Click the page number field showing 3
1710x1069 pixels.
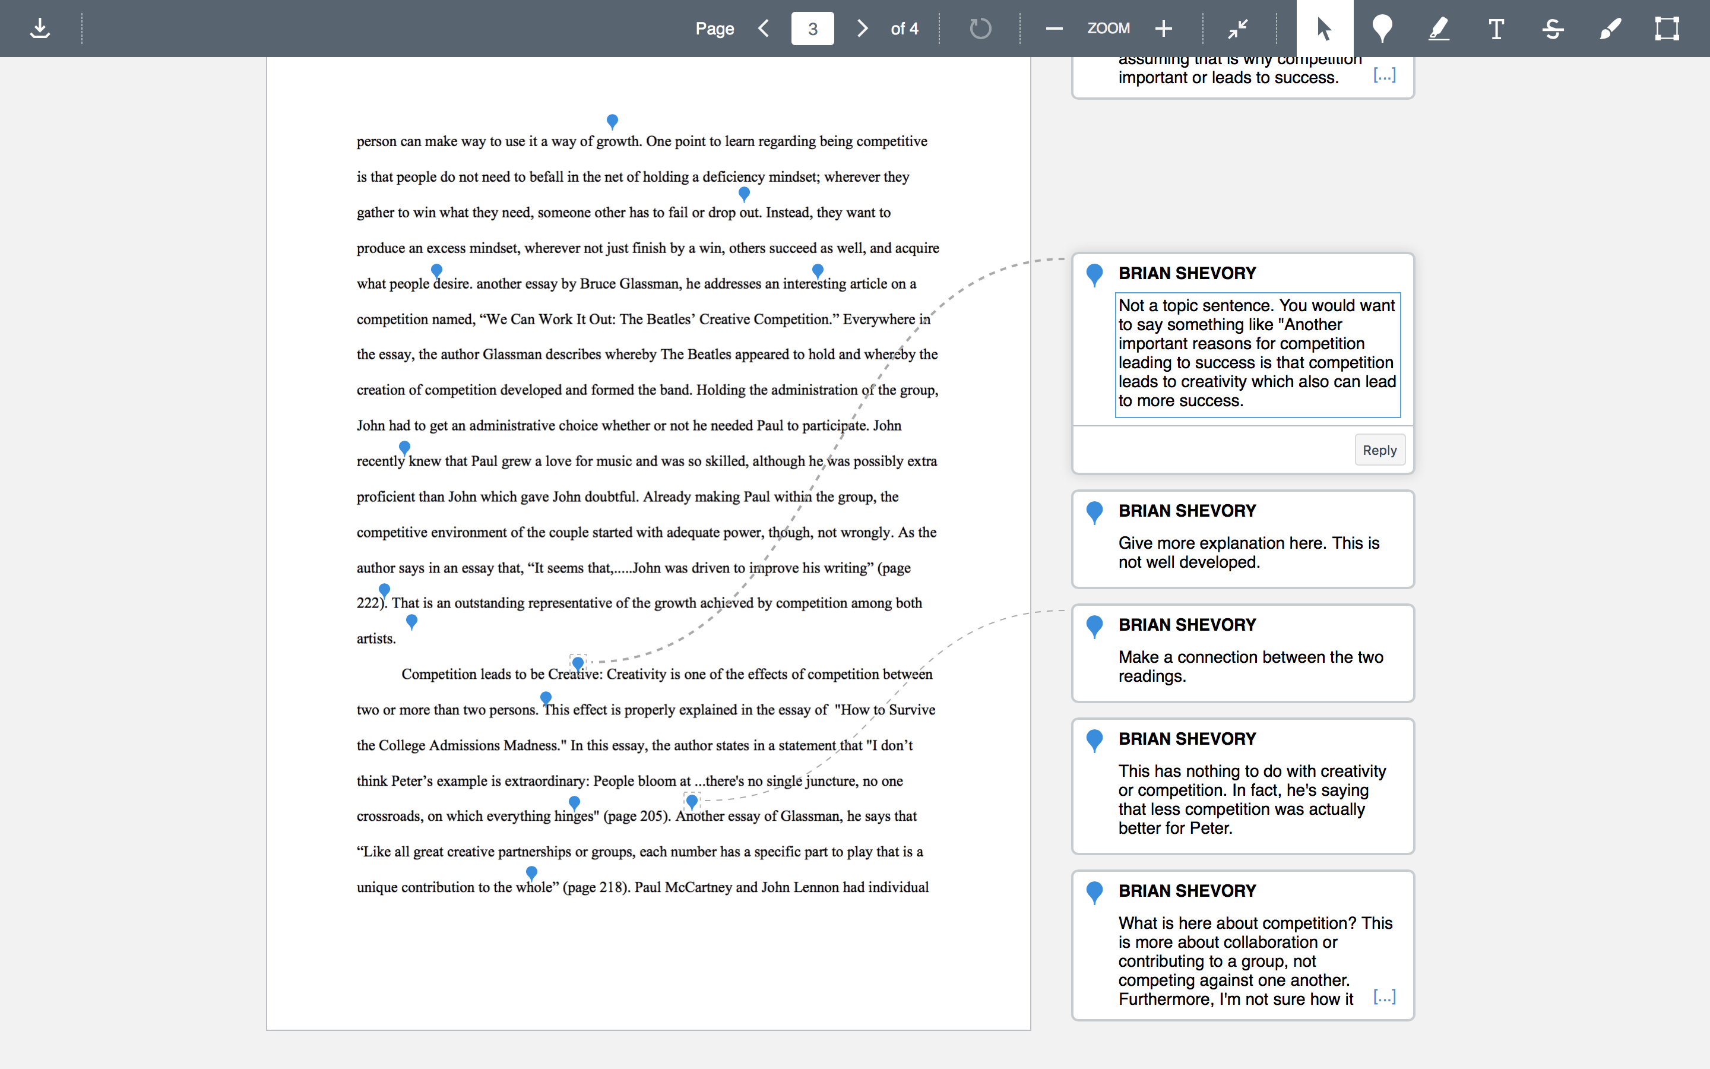coord(813,29)
